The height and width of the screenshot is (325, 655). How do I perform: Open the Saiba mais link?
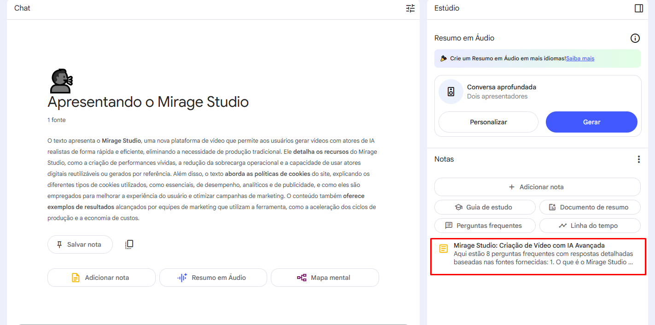(x=580, y=58)
